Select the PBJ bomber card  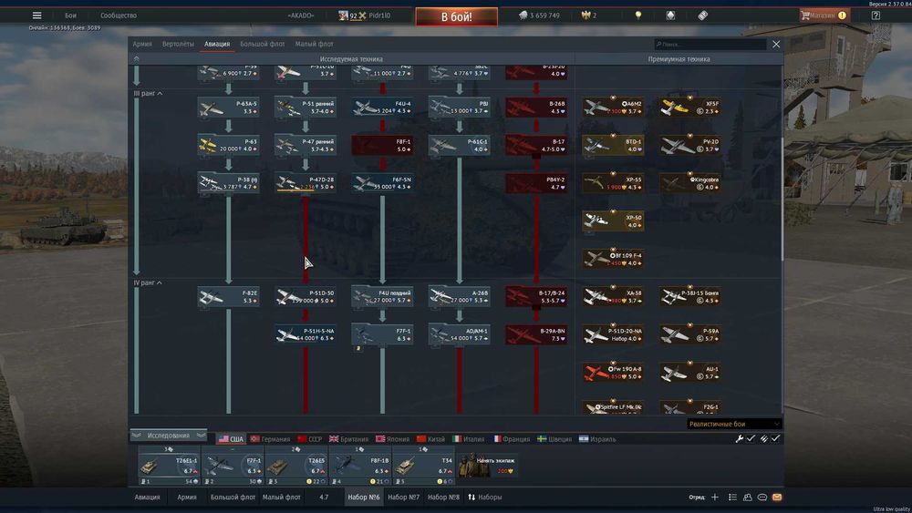(459, 108)
